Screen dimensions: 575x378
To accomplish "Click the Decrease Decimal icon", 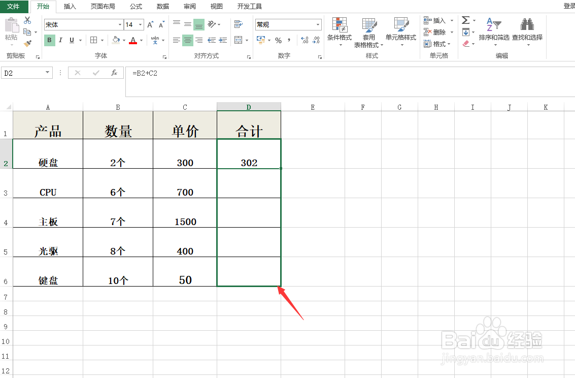I will pos(316,40).
